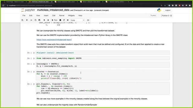Viewport: 193px width, 108px height.
Task: Cut selected cells with scissors icon
Action: click(31, 20)
